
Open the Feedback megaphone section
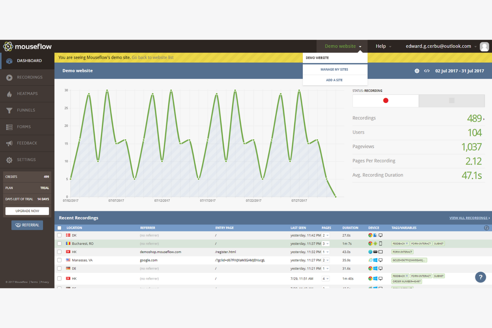point(27,143)
